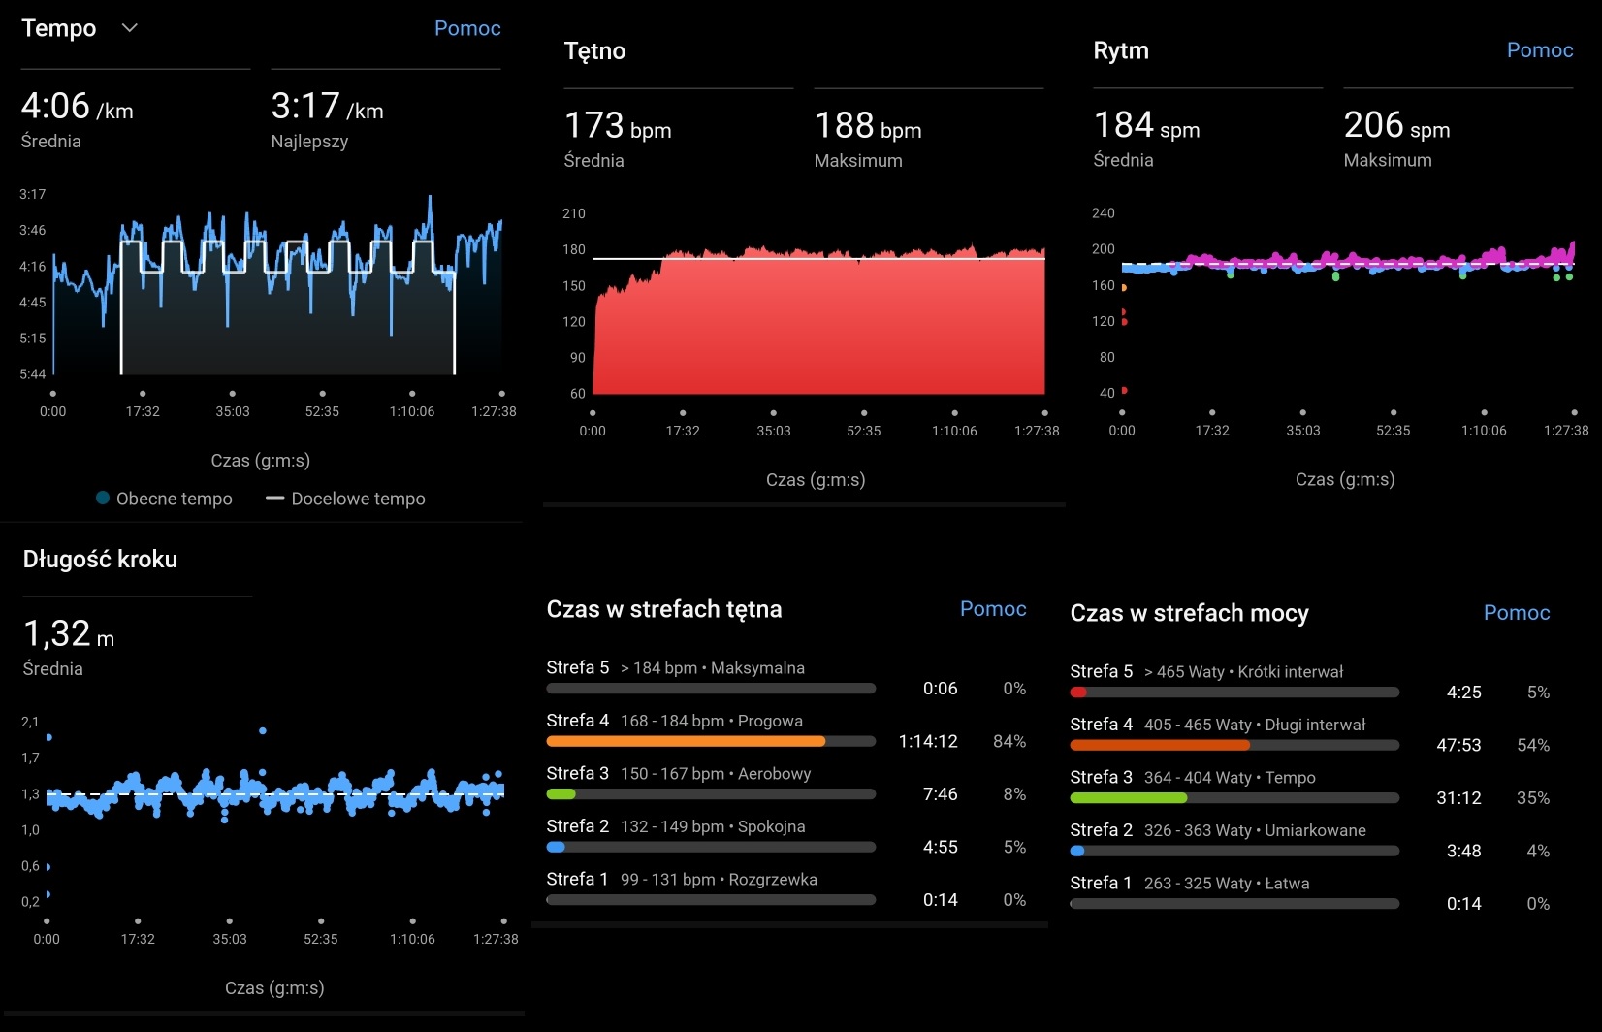Click the blue Obecne tempo legend dot

(x=103, y=499)
